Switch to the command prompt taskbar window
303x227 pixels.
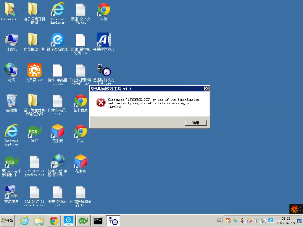coord(98,220)
